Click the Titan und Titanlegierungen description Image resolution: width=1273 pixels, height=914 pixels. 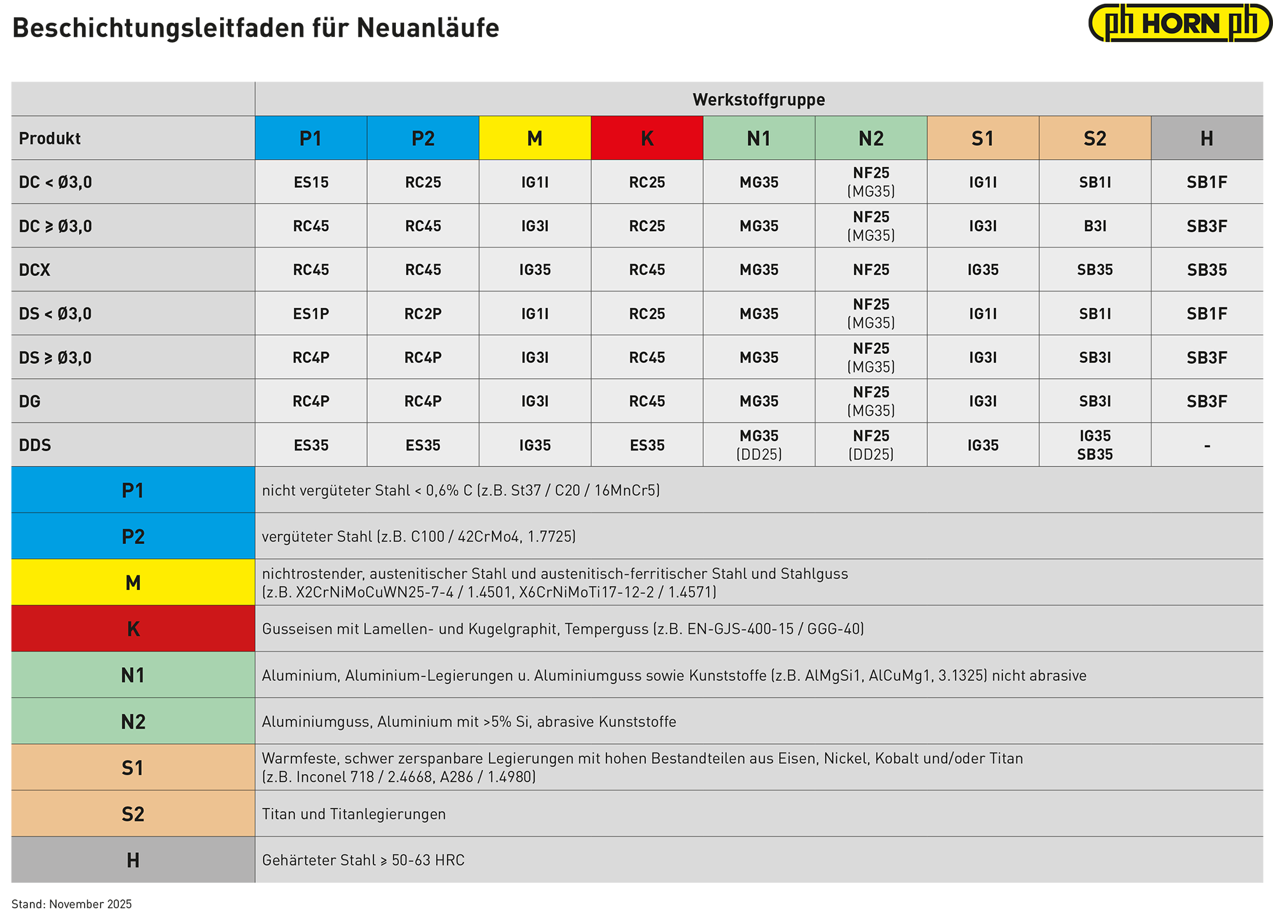[x=354, y=814]
